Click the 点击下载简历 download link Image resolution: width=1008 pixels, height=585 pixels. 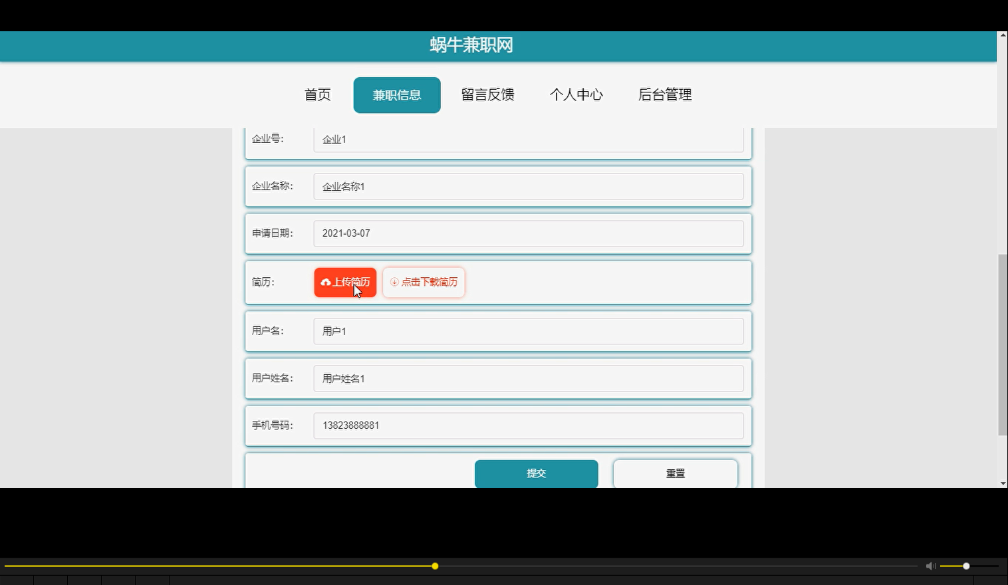pyautogui.click(x=424, y=282)
